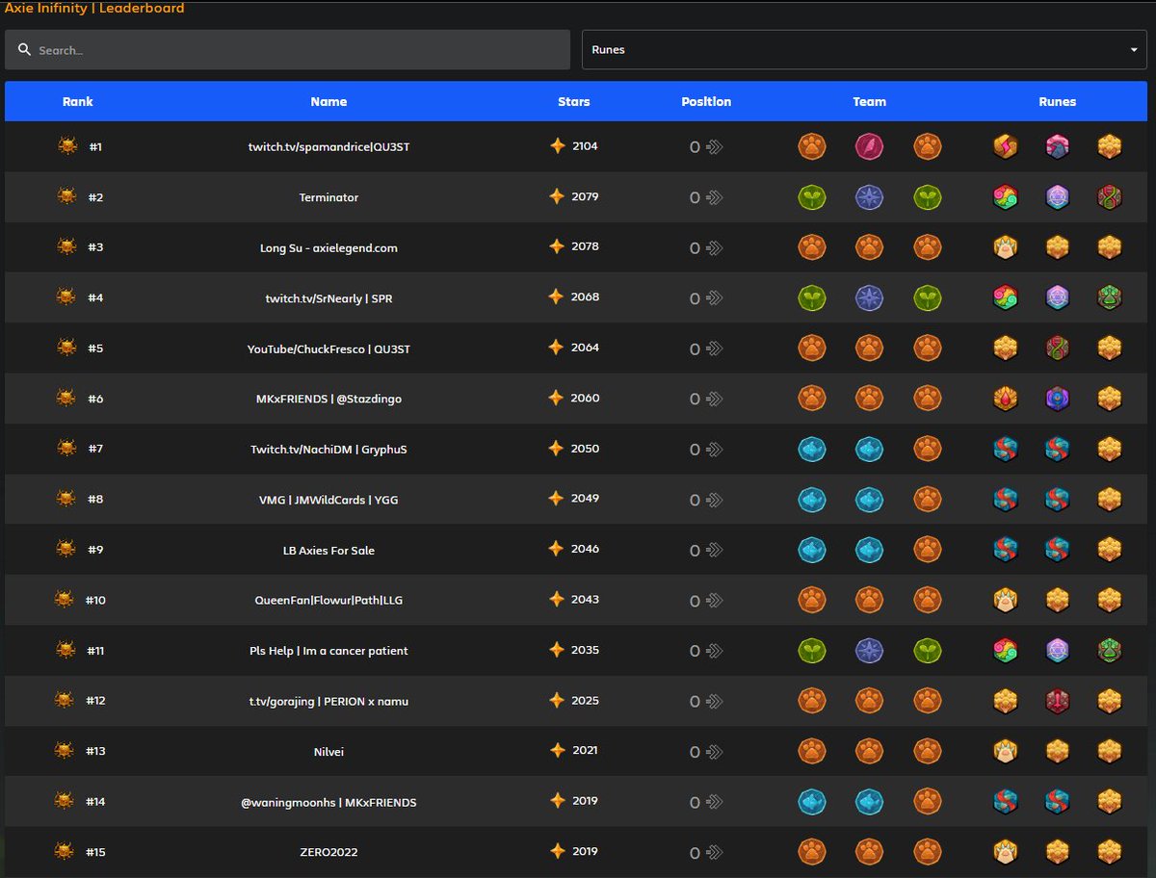The height and width of the screenshot is (878, 1156).
Task: Click the stars value 2021
Action: point(585,750)
